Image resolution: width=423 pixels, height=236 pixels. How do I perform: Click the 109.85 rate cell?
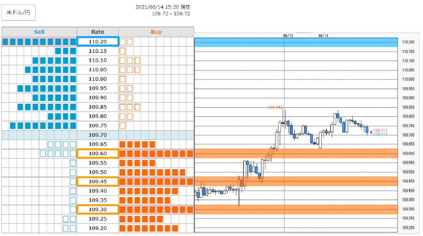pos(98,107)
